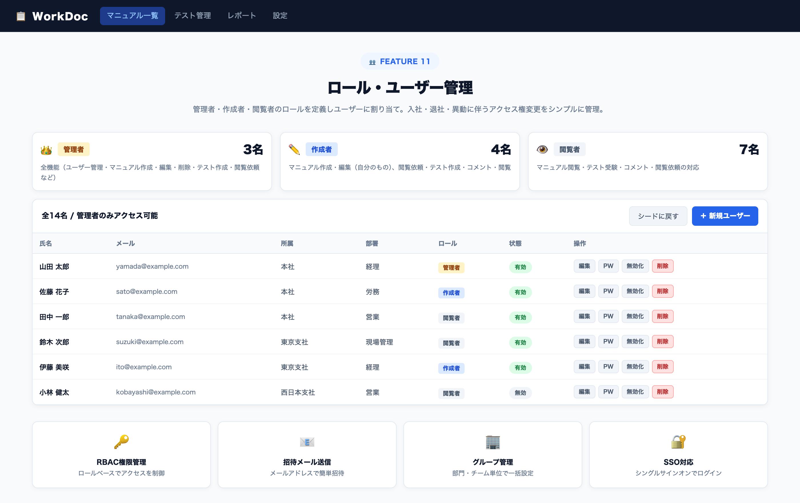
Task: Click the people icon beside FEATURE 11
Action: tap(372, 62)
